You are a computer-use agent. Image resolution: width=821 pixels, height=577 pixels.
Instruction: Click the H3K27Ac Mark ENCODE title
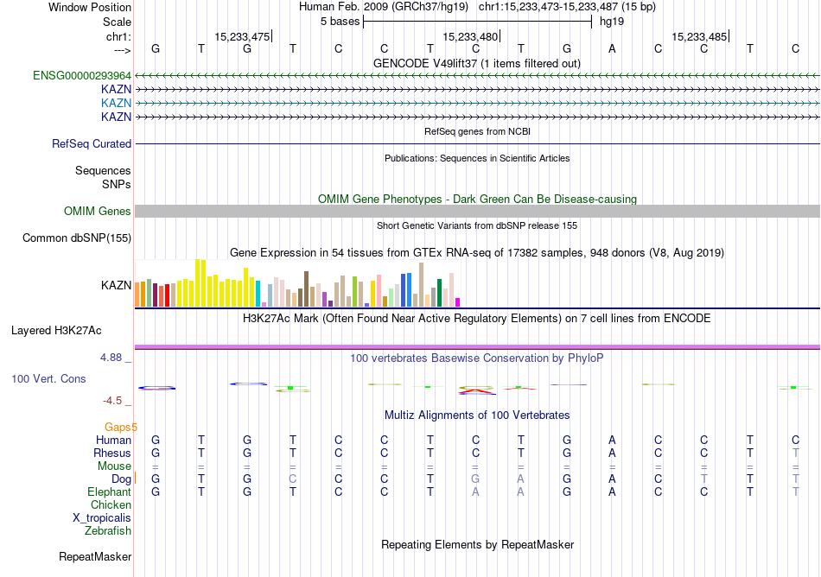click(x=476, y=319)
